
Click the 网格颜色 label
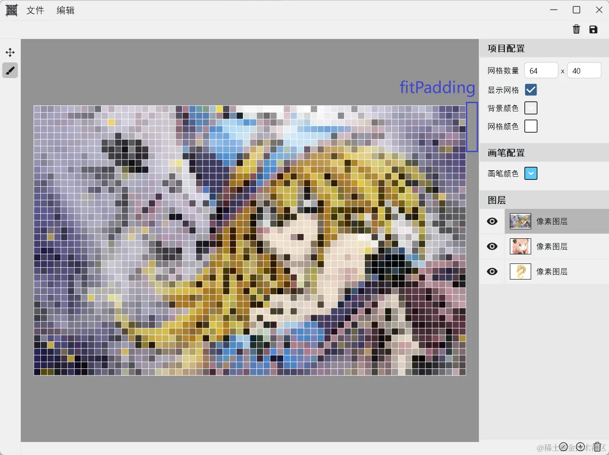coord(503,127)
